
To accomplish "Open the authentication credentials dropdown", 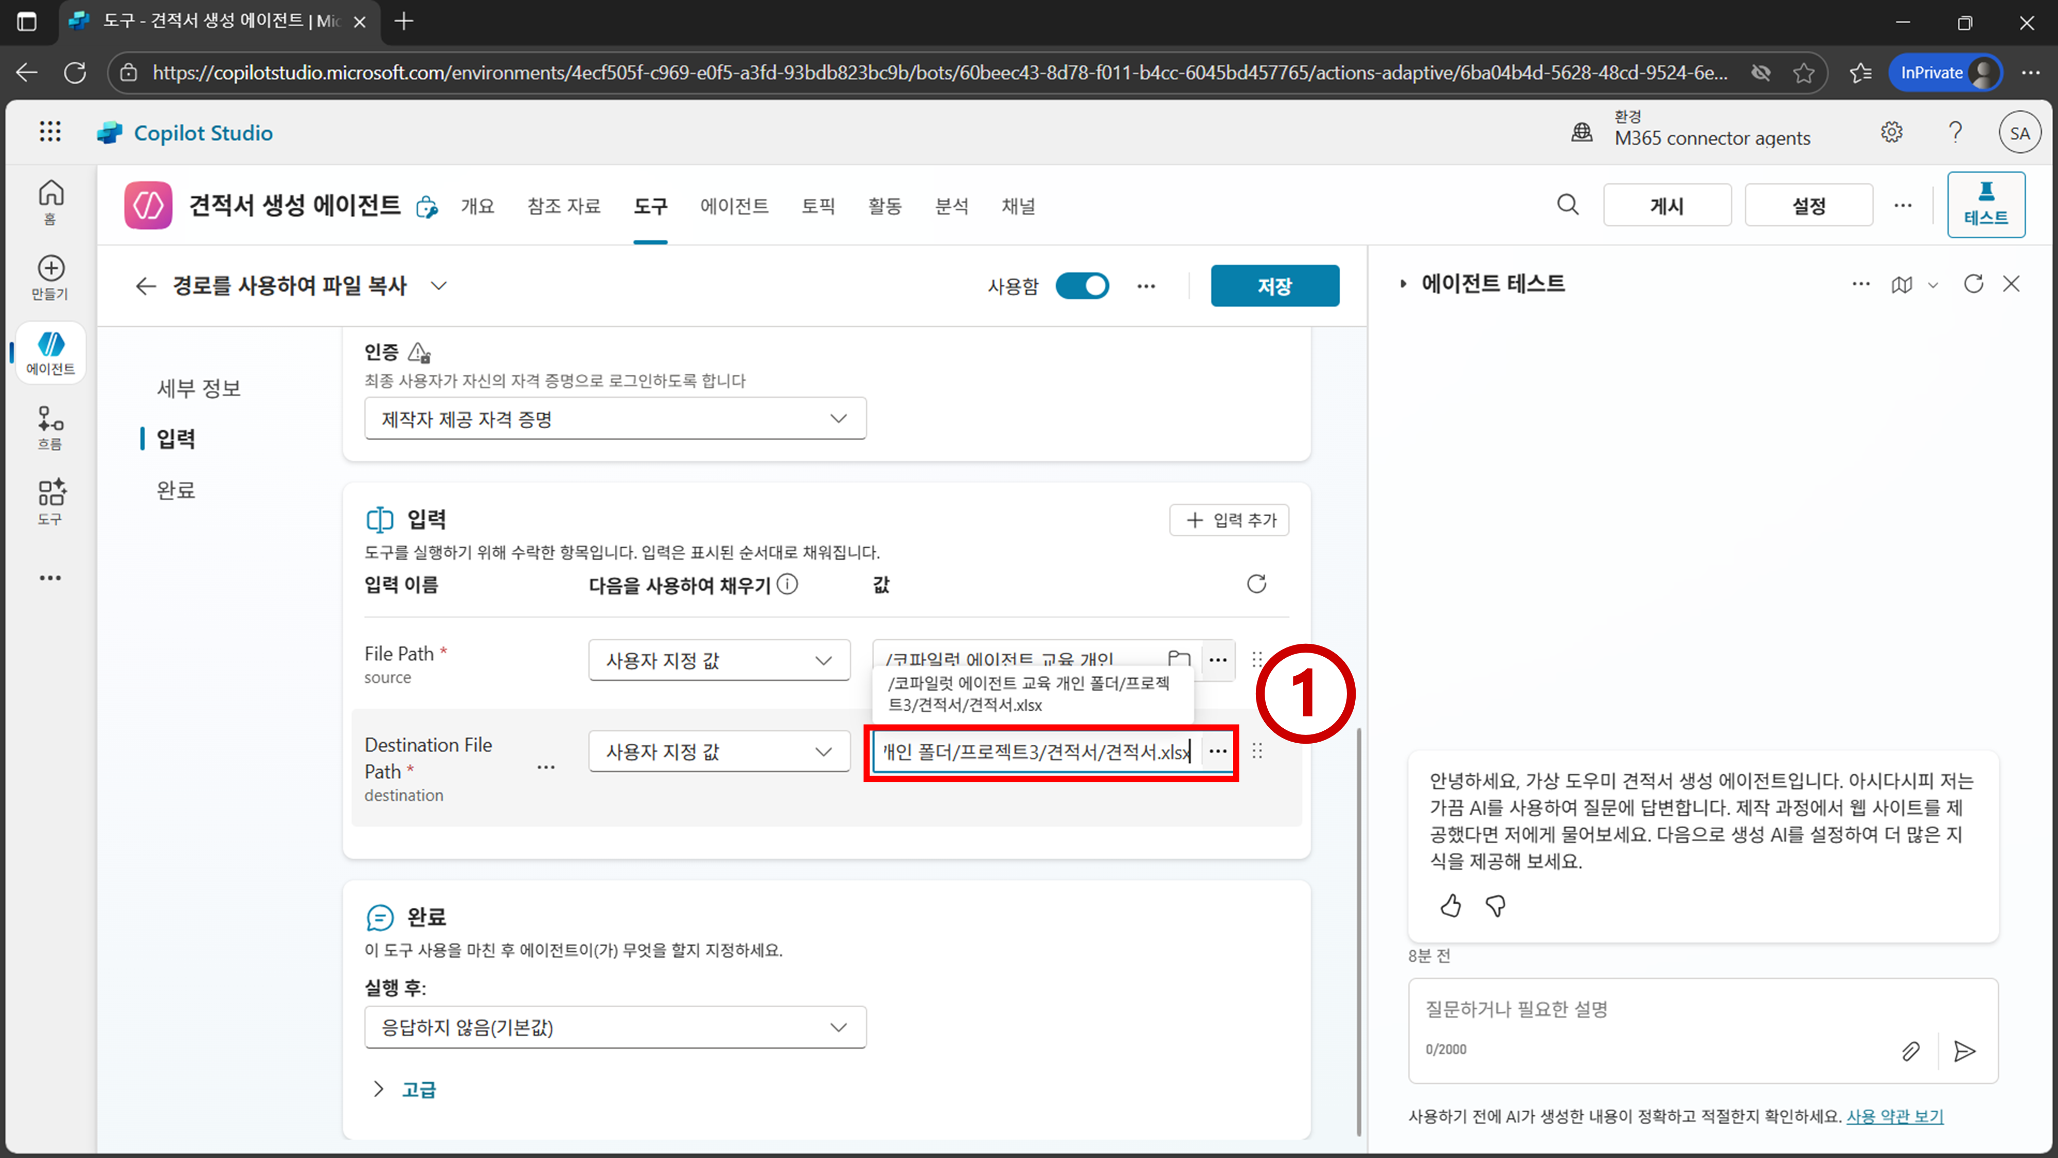I will point(615,419).
